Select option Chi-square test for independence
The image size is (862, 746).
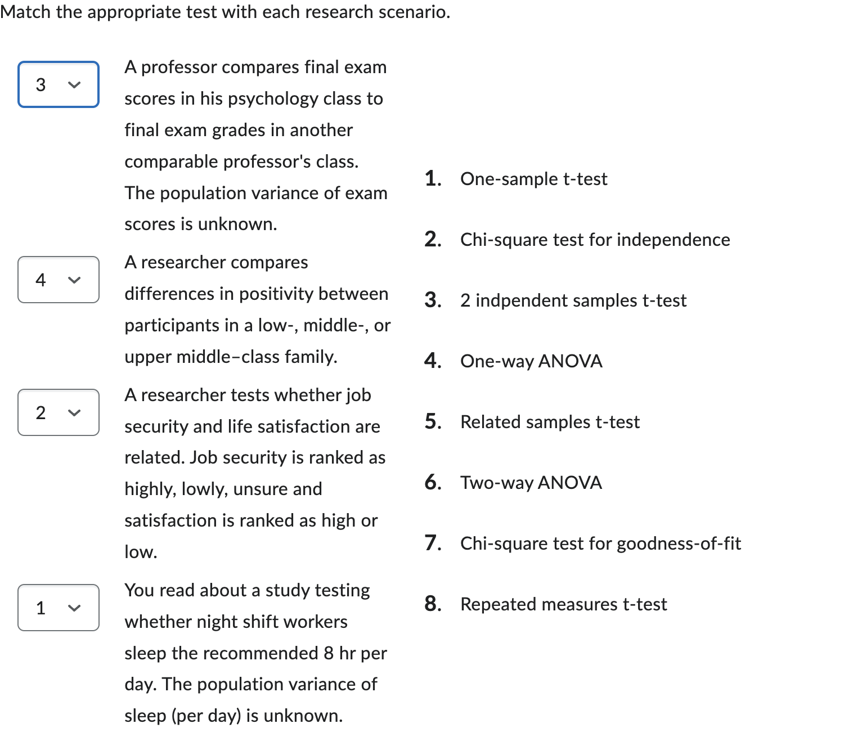[594, 240]
